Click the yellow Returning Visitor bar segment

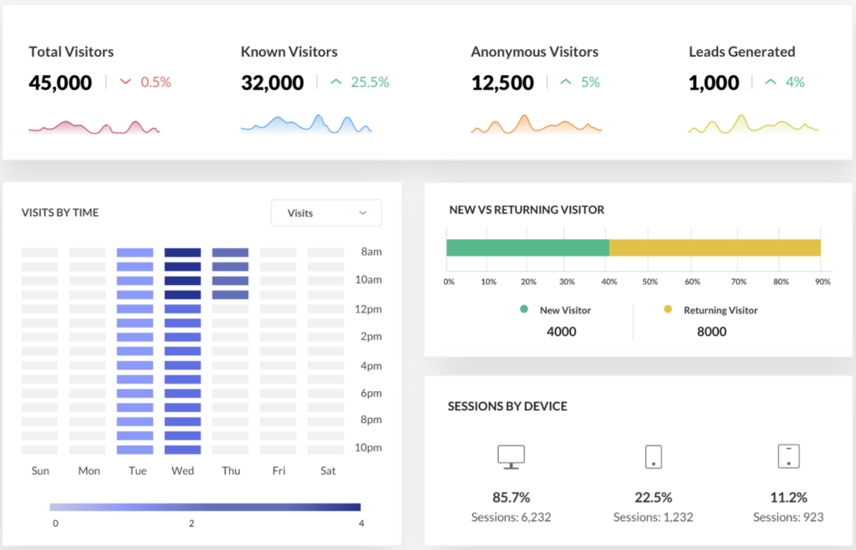(x=715, y=247)
